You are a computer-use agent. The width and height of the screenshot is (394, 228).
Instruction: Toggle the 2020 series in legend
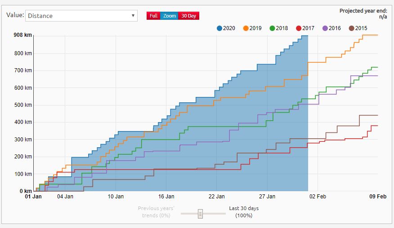click(x=226, y=28)
